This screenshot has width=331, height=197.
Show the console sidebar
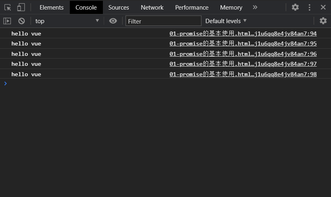tap(7, 21)
